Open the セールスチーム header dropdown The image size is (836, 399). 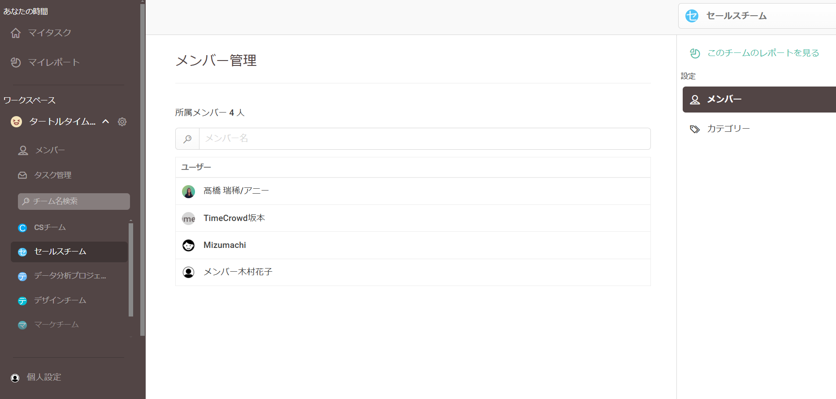click(757, 16)
